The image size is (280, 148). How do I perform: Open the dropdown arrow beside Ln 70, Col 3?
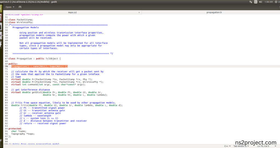pos(275,146)
